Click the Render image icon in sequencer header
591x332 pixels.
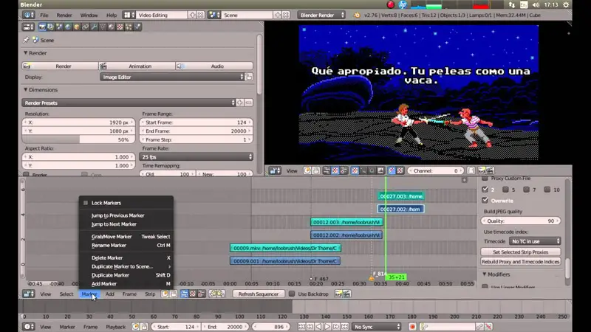[338, 294]
